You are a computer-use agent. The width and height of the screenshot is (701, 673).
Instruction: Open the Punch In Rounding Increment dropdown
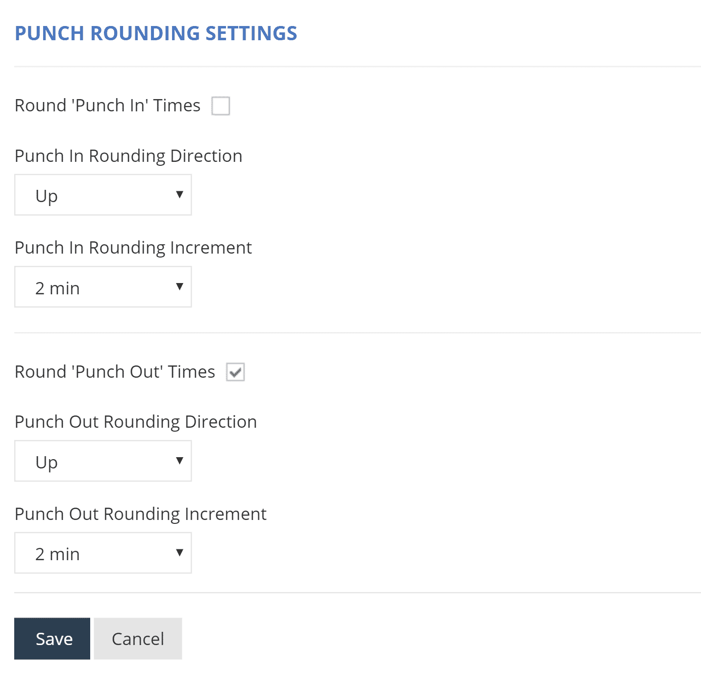click(103, 287)
